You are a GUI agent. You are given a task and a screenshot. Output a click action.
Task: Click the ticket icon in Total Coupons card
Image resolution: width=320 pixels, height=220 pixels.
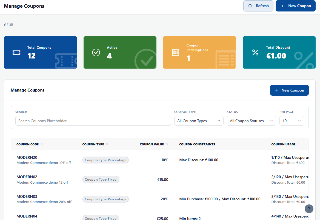click(x=16, y=52)
